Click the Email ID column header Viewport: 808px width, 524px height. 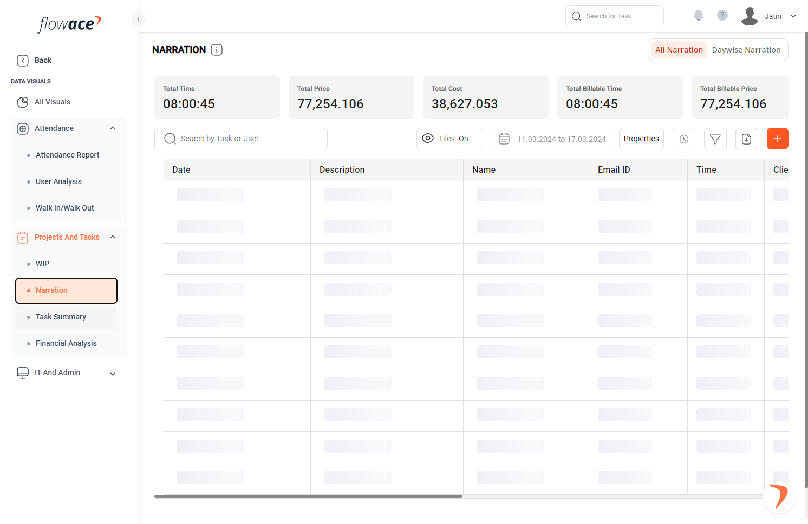coord(638,170)
